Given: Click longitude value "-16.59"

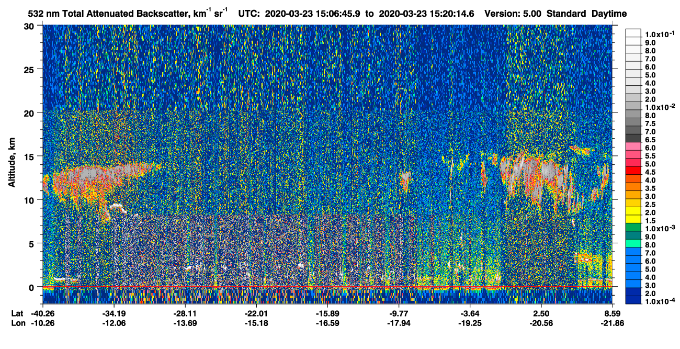Looking at the screenshot, I should coord(327,323).
